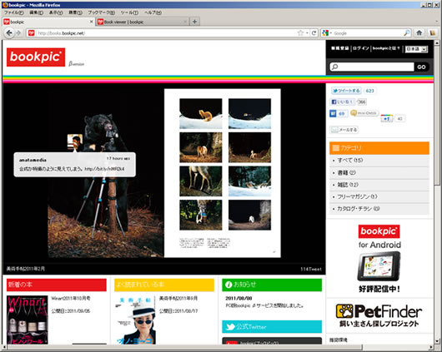Open the bookmarks toolbar button

pyautogui.click(x=433, y=33)
